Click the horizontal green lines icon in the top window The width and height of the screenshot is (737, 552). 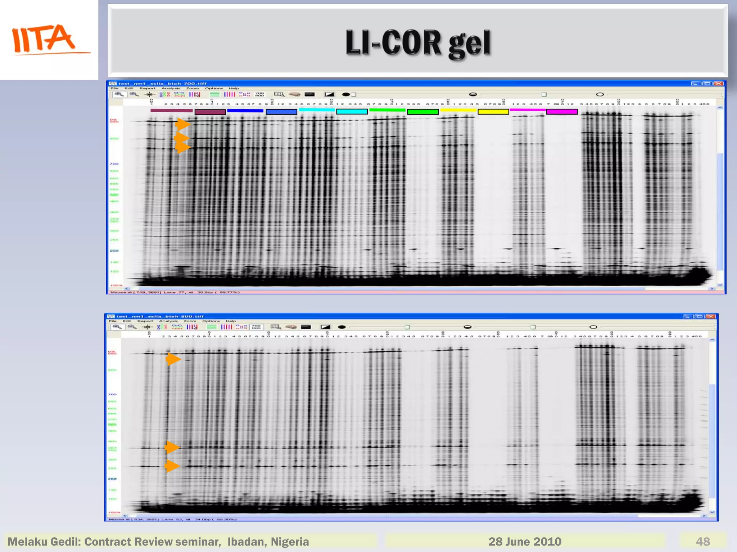click(214, 95)
